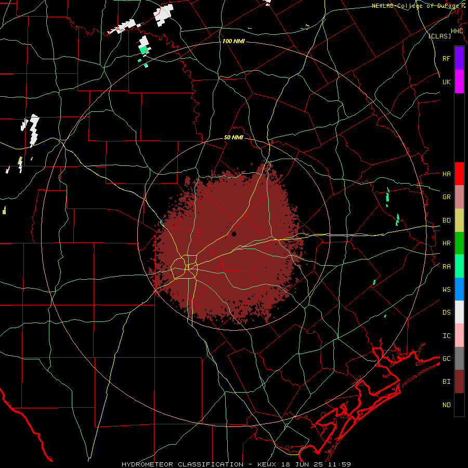Click the GR legend label
Screen dimensions: 468x468
(x=446, y=197)
